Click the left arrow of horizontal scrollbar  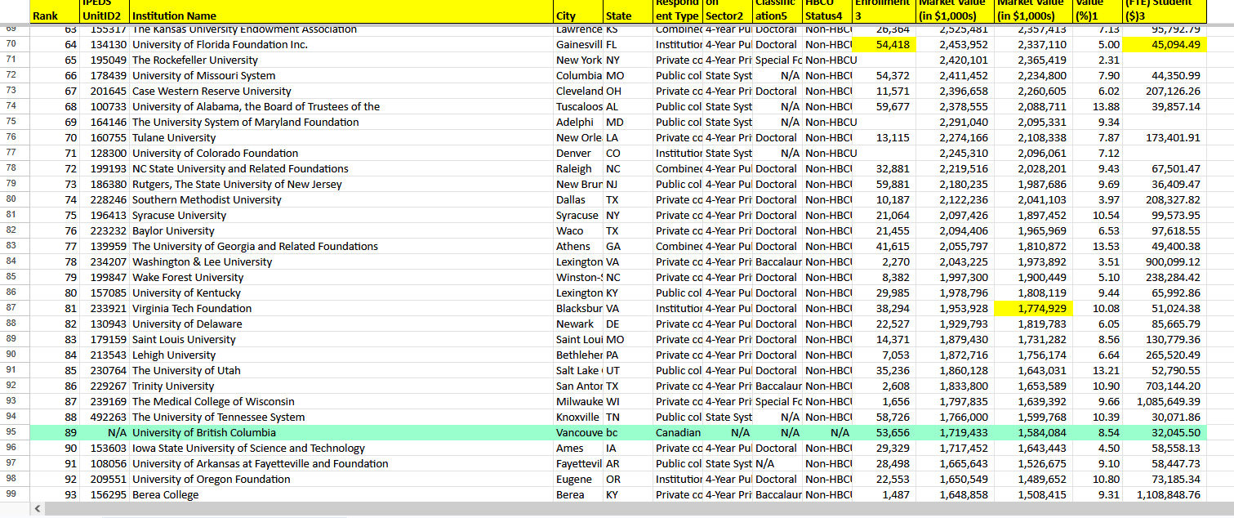pyautogui.click(x=36, y=510)
